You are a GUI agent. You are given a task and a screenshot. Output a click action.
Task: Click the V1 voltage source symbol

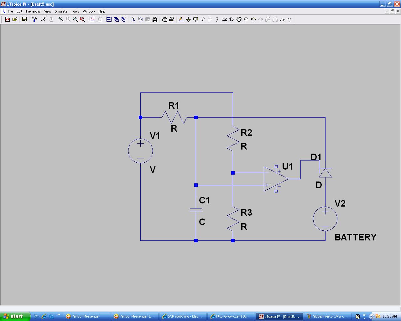pos(140,151)
